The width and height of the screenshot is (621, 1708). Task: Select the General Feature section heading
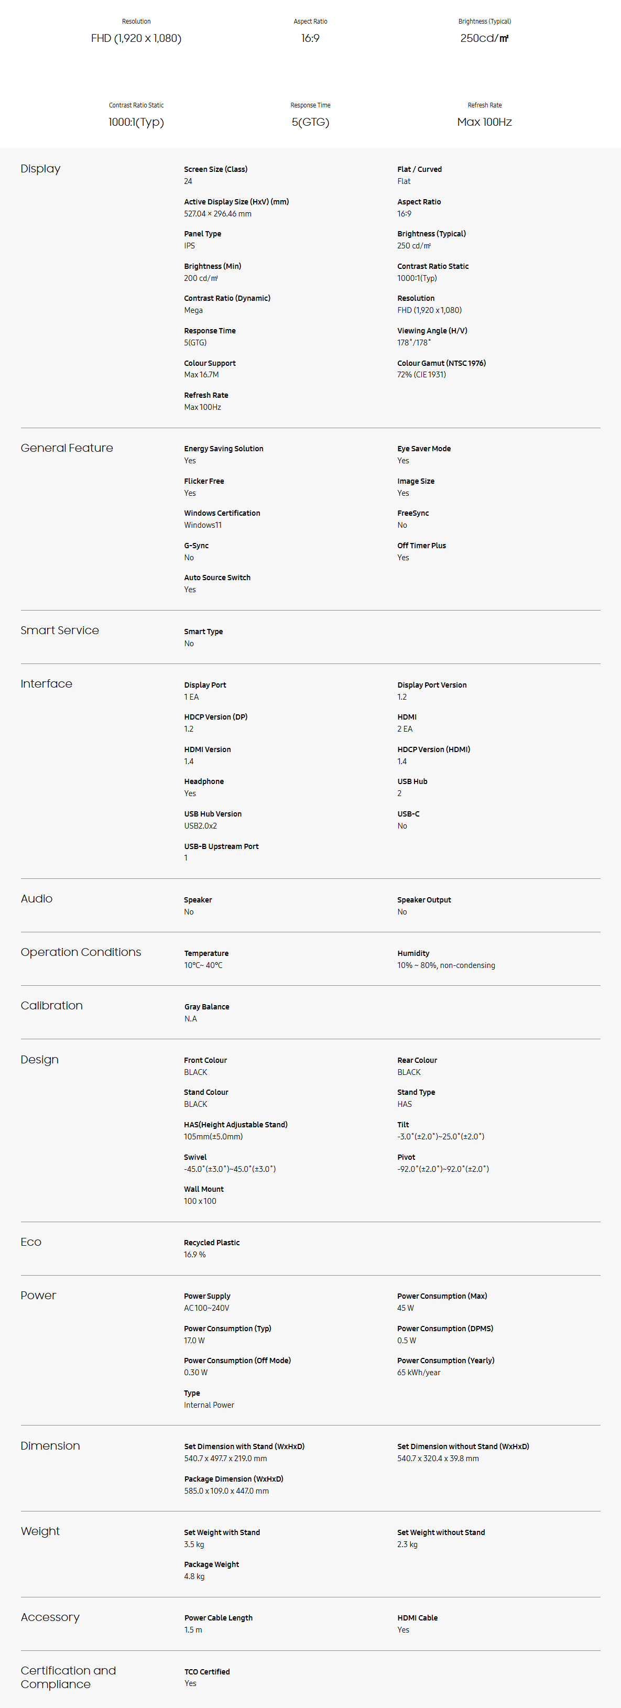[x=67, y=448]
